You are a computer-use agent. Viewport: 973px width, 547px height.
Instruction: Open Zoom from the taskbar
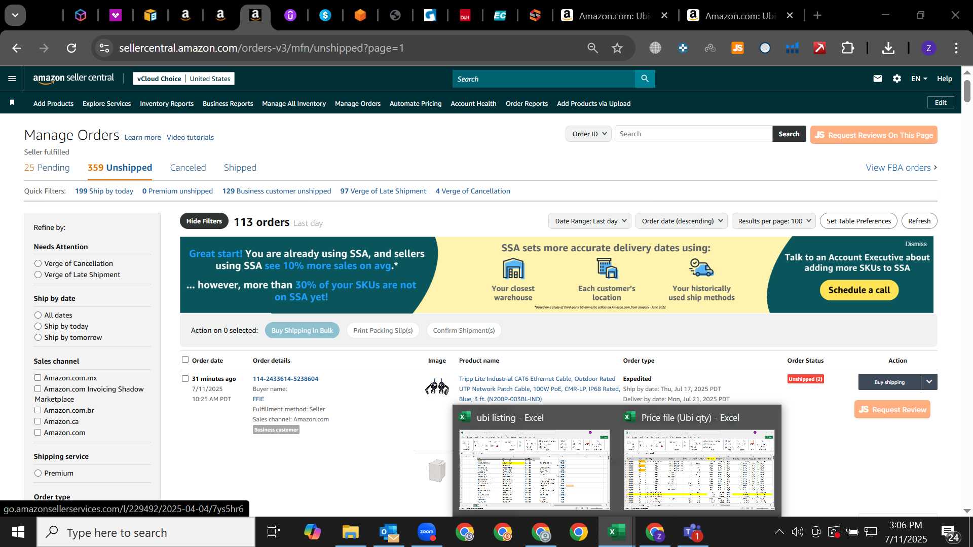[427, 532]
